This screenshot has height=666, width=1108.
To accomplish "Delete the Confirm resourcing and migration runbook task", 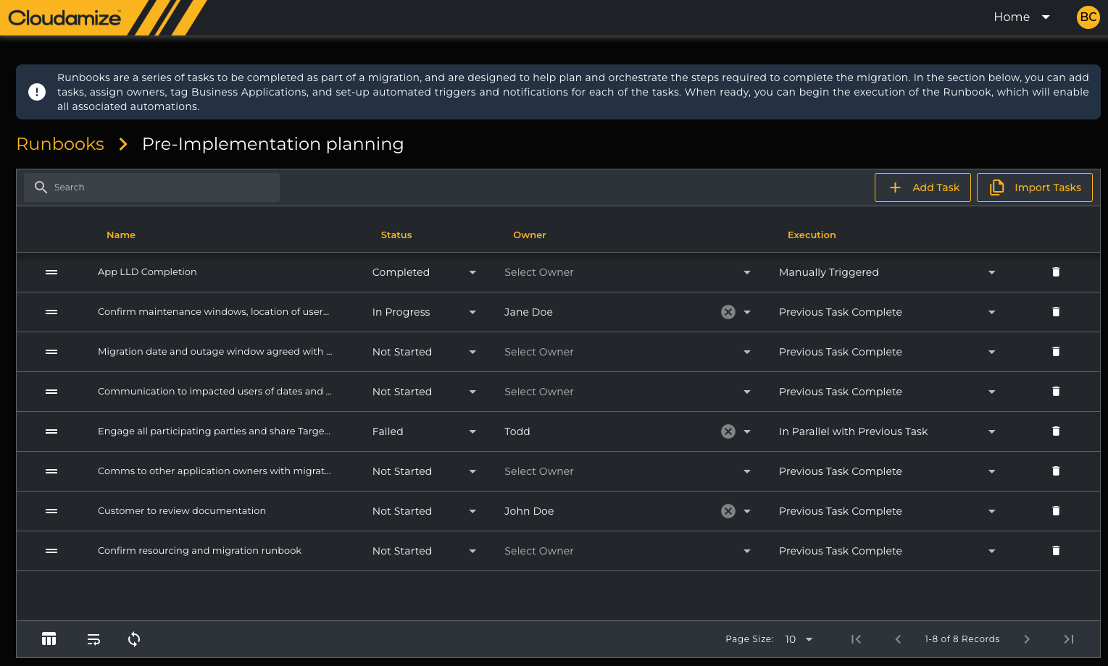I will click(x=1056, y=551).
